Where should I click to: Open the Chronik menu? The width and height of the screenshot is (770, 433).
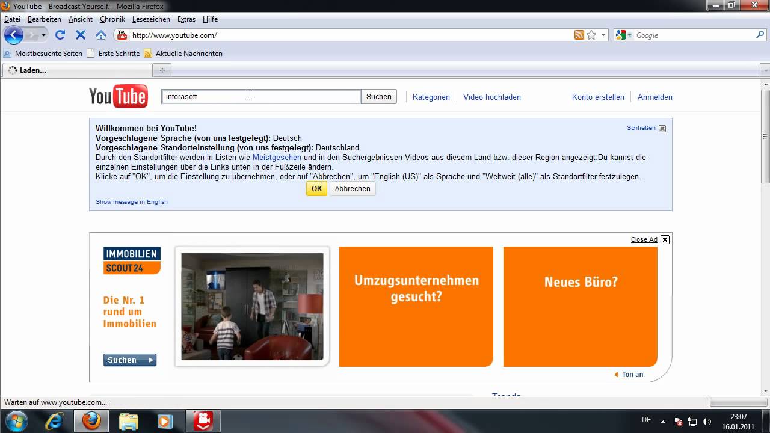click(112, 19)
